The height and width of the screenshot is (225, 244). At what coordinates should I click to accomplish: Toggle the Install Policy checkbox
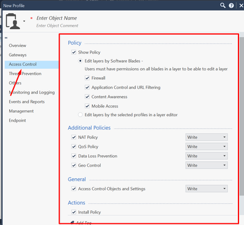(74, 212)
